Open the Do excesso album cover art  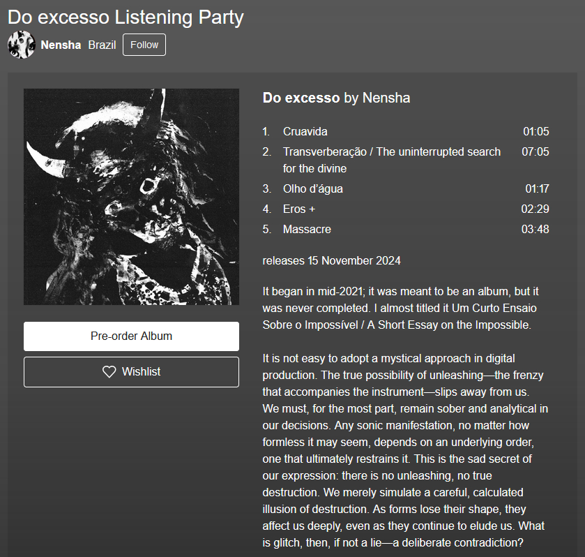tap(131, 197)
